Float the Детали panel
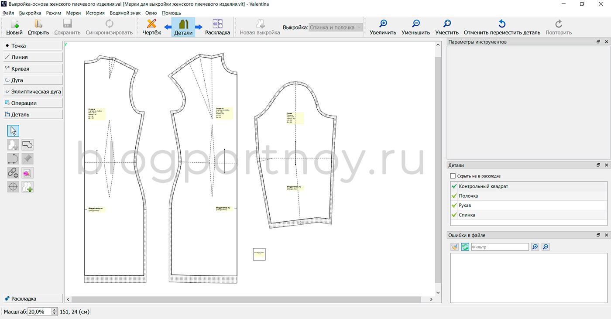Viewport: 611px width, 319px height. (598, 165)
